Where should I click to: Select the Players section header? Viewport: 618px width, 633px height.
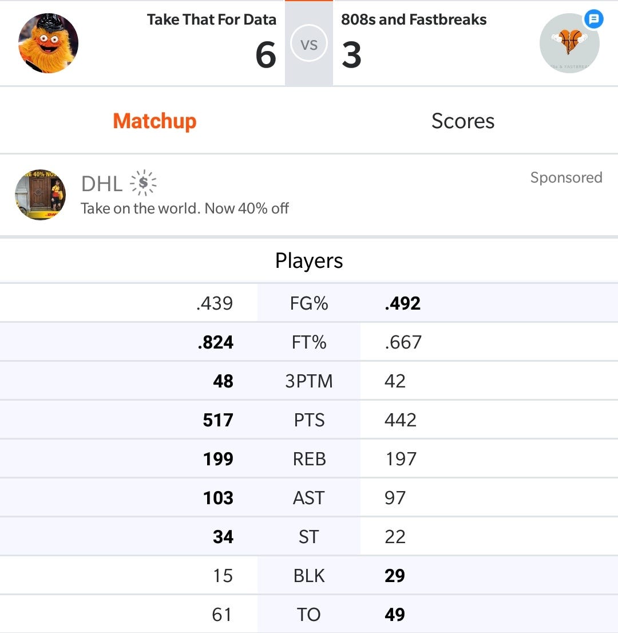pos(309,260)
